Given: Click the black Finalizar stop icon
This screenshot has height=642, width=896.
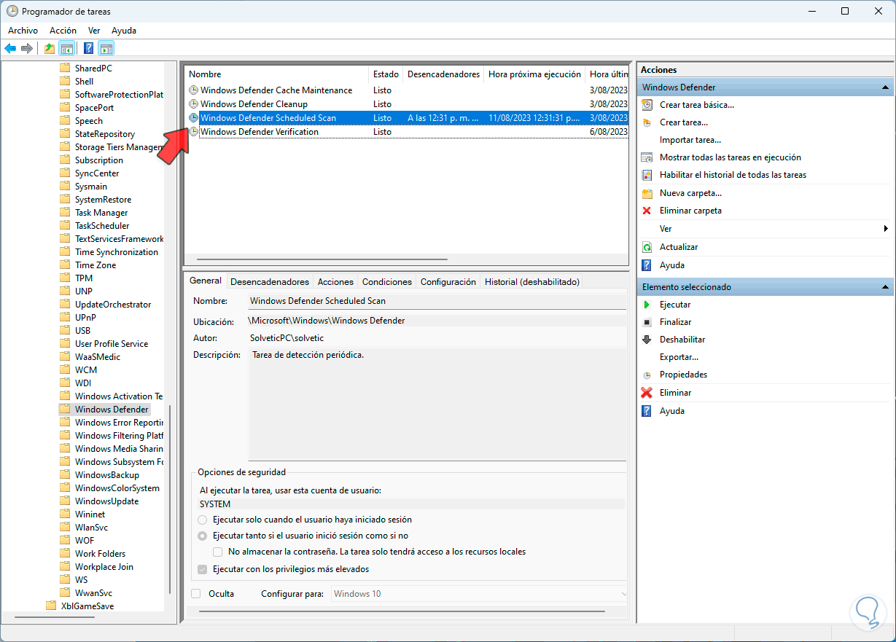Looking at the screenshot, I should click(647, 322).
